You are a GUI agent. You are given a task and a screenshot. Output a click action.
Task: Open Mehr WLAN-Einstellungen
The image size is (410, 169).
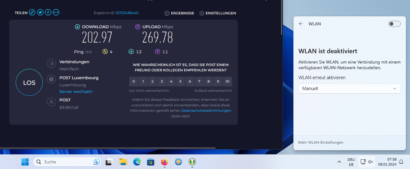(x=320, y=142)
